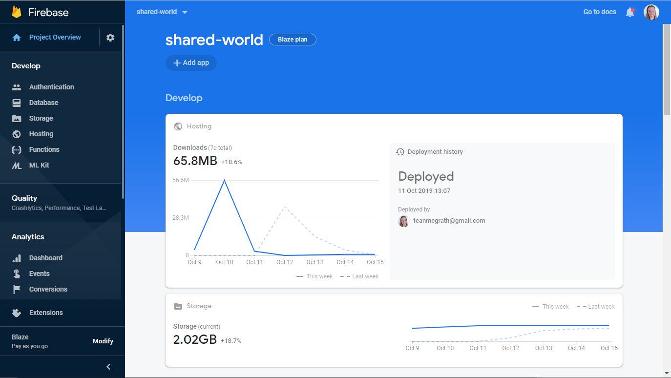Click the Blaze plan badge

[x=293, y=40]
